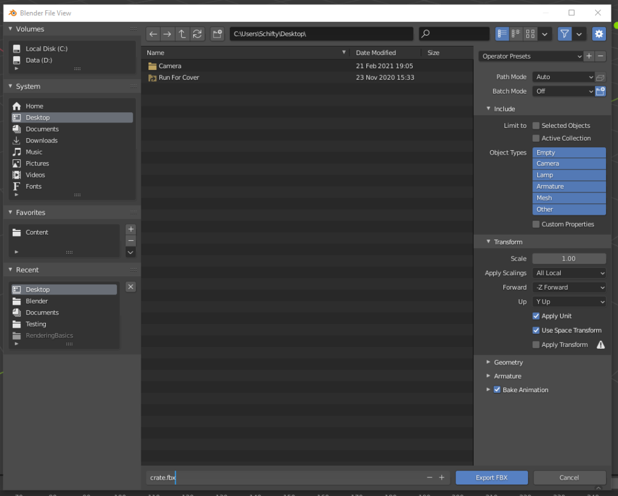Toggle Armature object type

tap(569, 186)
